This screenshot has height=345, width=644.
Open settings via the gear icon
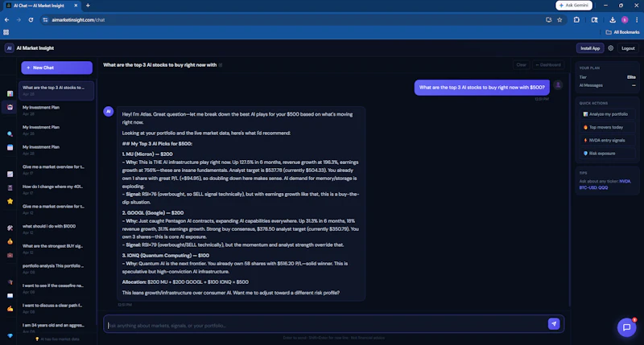611,48
